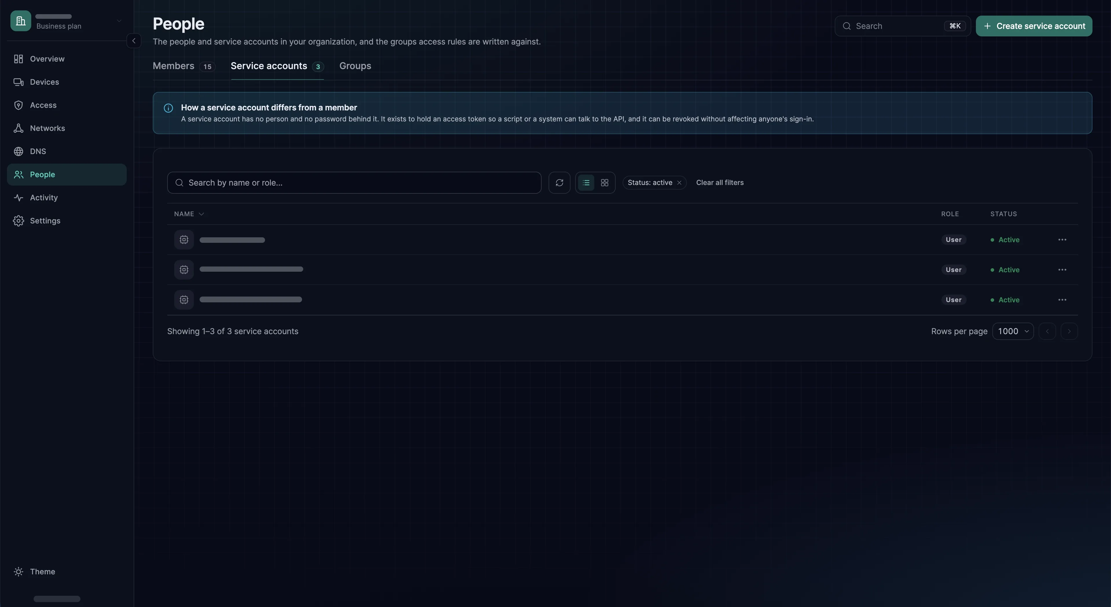Open DNS settings page

click(x=67, y=151)
